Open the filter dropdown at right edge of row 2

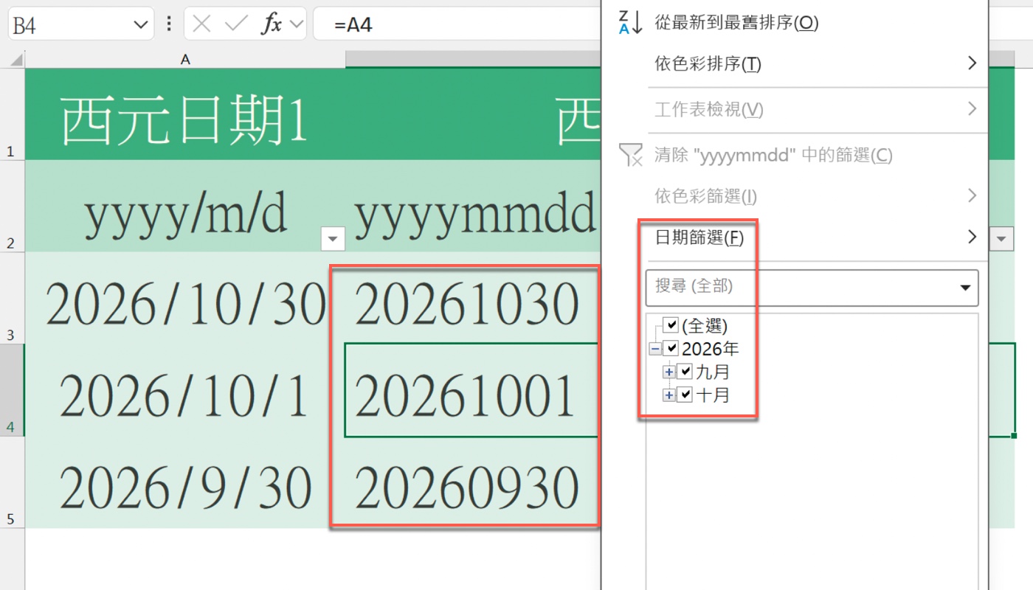click(x=1002, y=238)
